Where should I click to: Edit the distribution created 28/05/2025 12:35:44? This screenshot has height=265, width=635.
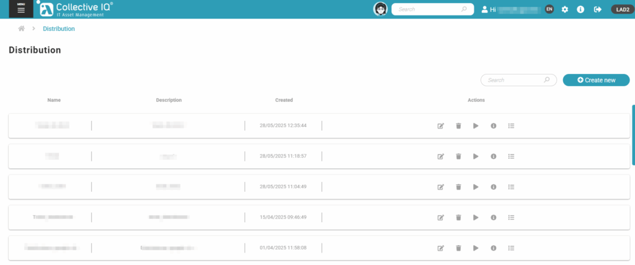click(440, 125)
